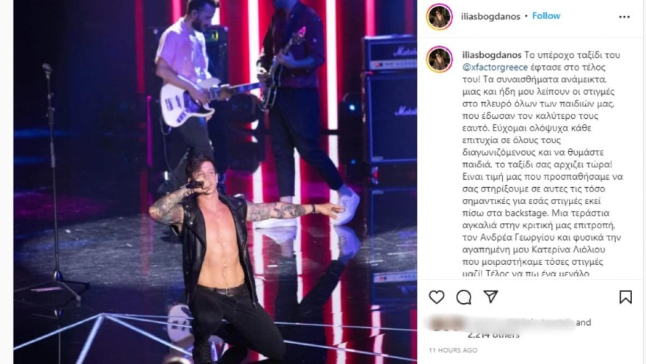This screenshot has width=646, height=364.
Task: View the 2,214 others likes list
Action: tap(493, 335)
